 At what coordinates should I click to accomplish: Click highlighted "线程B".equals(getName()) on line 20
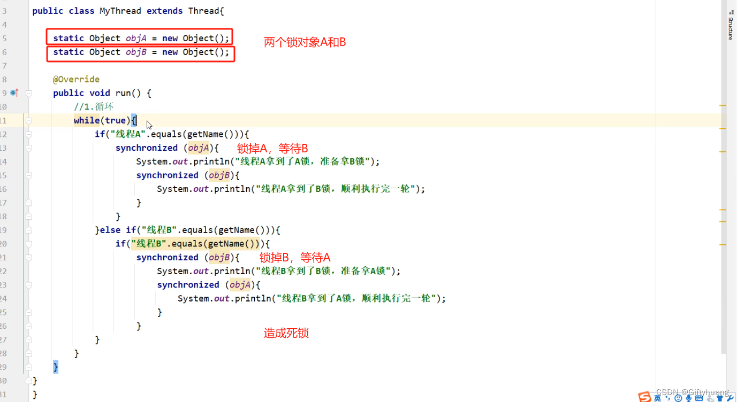point(196,244)
